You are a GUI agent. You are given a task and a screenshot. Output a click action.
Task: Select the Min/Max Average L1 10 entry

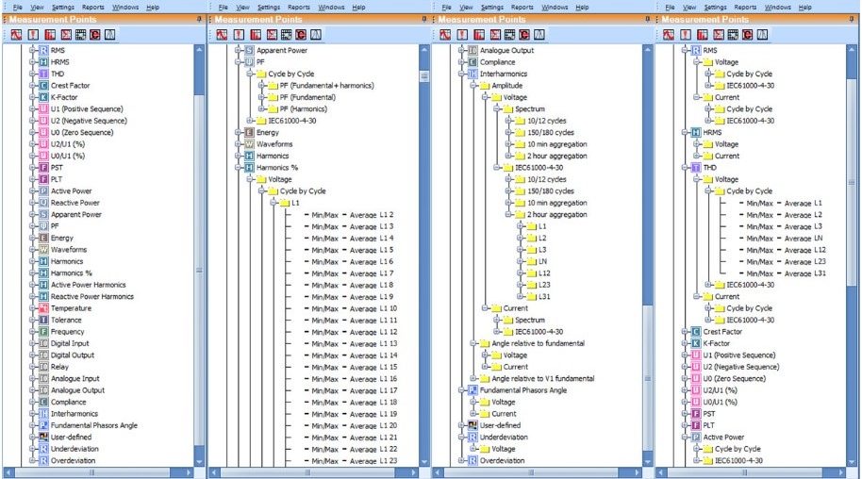pyautogui.click(x=349, y=308)
